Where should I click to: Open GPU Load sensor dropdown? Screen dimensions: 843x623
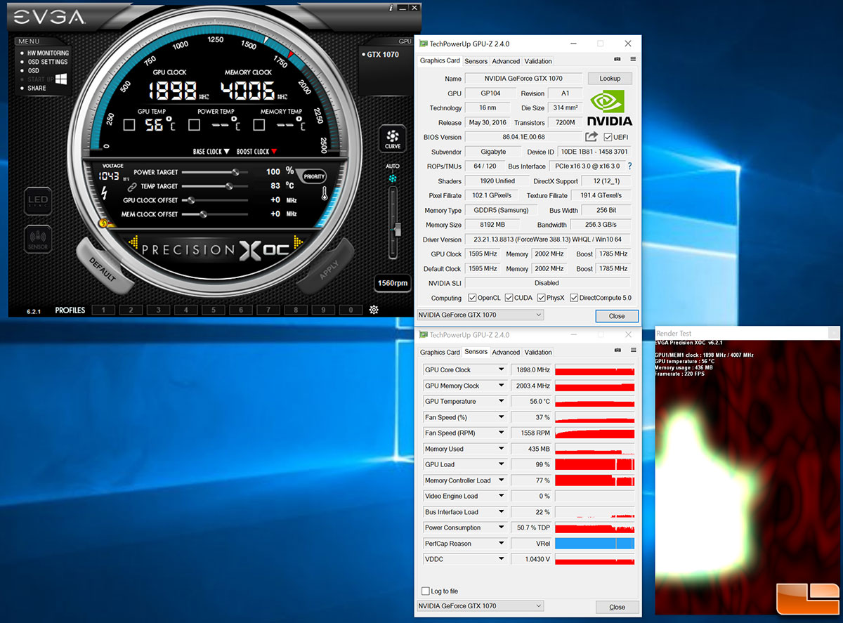click(502, 465)
